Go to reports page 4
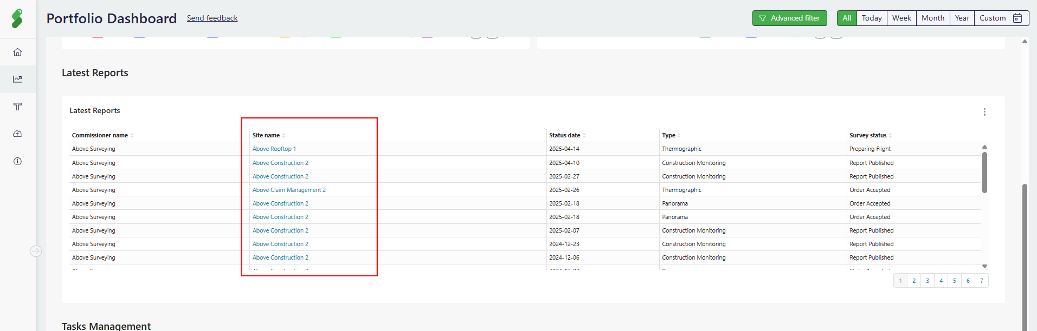The height and width of the screenshot is (331, 1037). pos(941,281)
